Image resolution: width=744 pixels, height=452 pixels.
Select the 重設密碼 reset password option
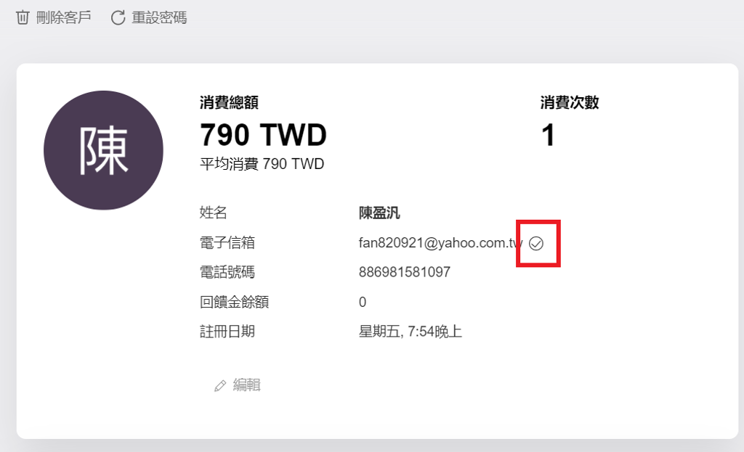[149, 17]
